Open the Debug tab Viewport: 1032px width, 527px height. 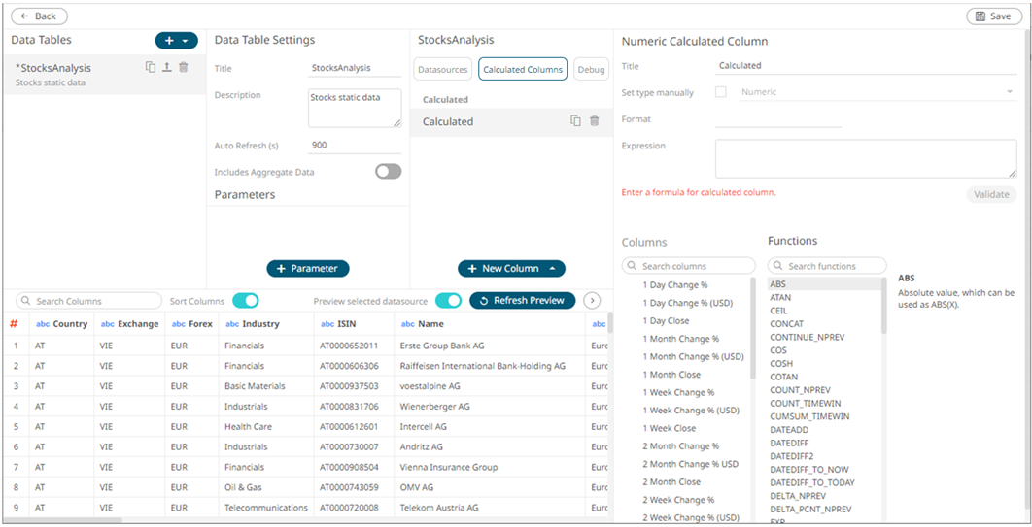pos(590,69)
